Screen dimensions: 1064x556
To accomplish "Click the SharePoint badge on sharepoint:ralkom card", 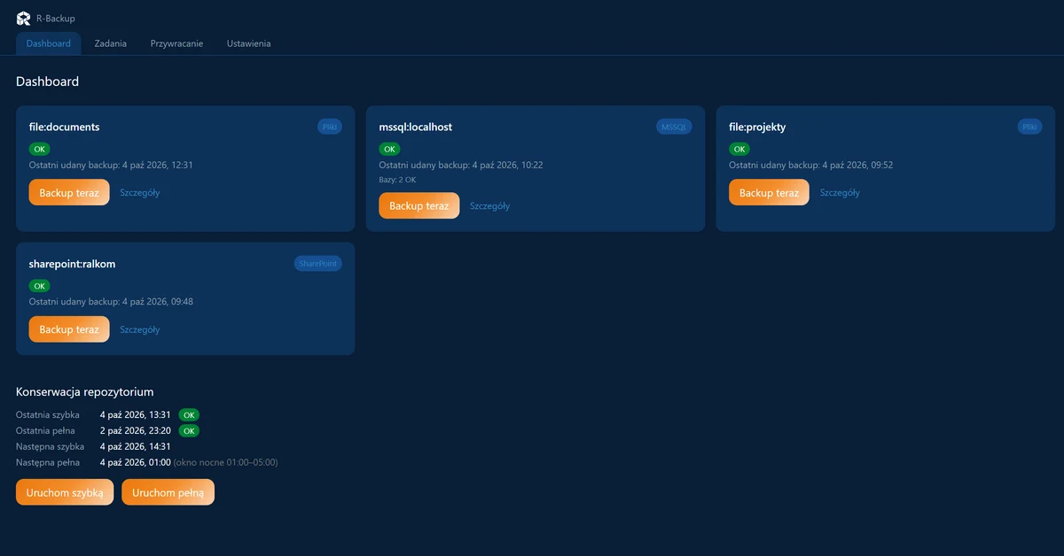I will click(x=318, y=264).
